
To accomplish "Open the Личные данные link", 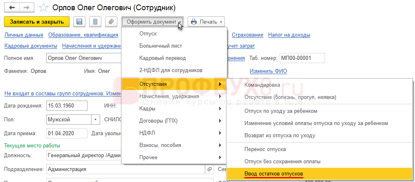I will coord(24,35).
